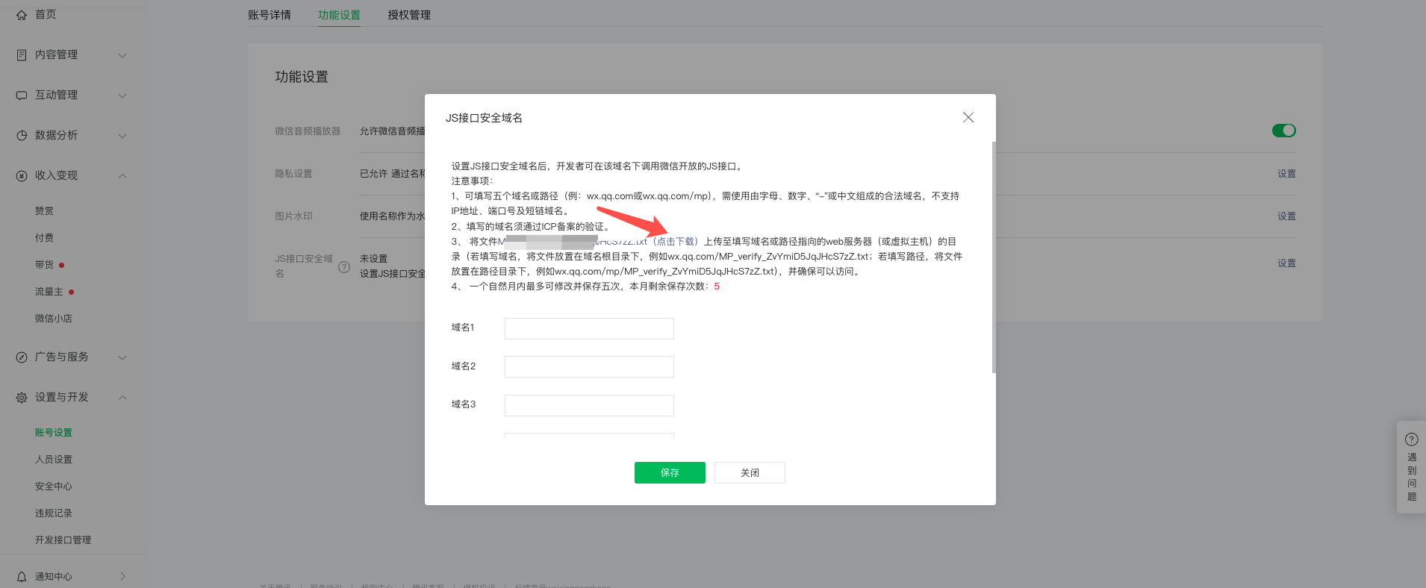Switch to the 授权管理 tab
Screen dimensions: 1426x588
(x=409, y=15)
